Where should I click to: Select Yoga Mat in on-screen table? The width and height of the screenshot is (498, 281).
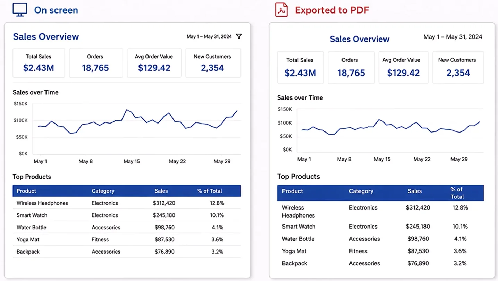(28, 239)
